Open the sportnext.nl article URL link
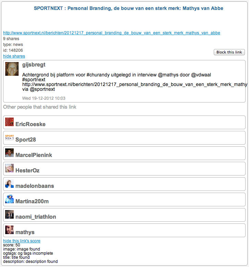 tap(112, 33)
